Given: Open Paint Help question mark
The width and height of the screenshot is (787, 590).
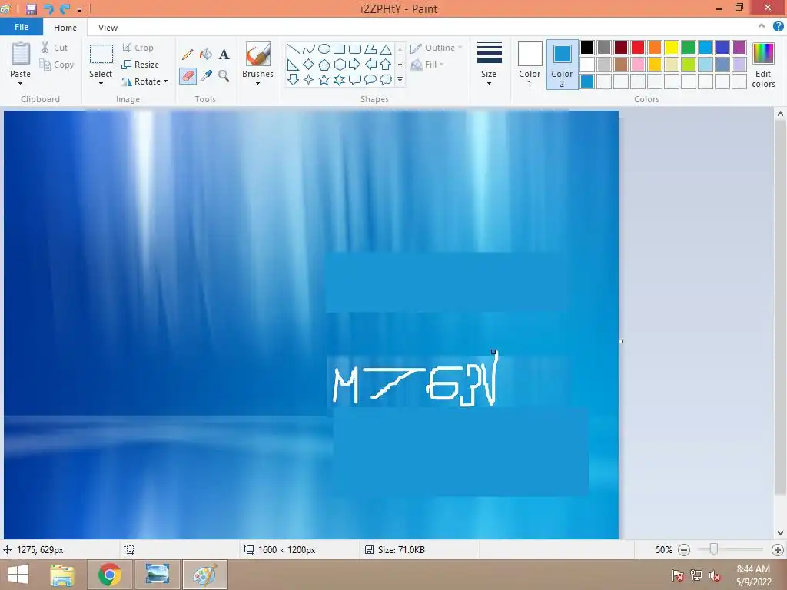Looking at the screenshot, I should [x=778, y=27].
